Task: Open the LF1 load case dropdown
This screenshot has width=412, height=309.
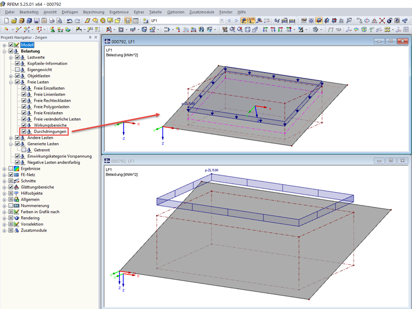Action: point(222,21)
